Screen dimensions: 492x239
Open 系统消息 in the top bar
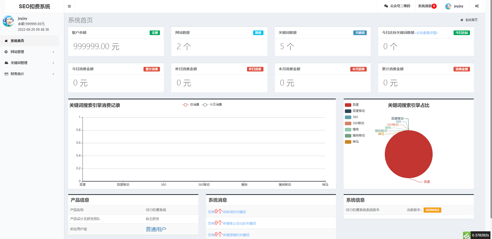(x=425, y=6)
